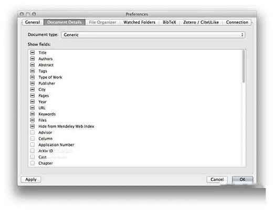This screenshot has height=210, width=274.
Task: Select the Hide from Mendeley Web Index label
Action: coord(66,127)
